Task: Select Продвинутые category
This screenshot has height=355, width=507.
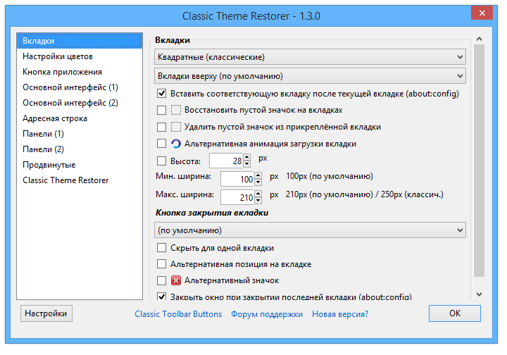Action: click(80, 165)
